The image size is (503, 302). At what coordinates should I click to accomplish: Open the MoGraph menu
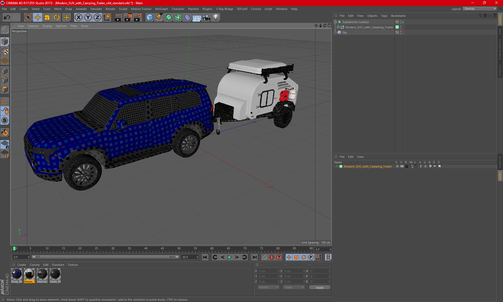(x=161, y=9)
